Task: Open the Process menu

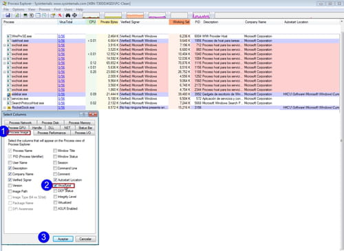Action: click(x=45, y=10)
